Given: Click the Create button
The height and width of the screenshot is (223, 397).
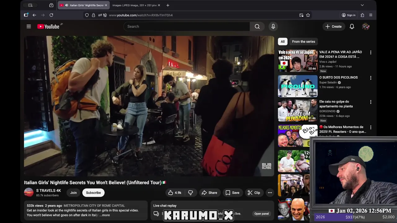Looking at the screenshot, I should pos(333,27).
